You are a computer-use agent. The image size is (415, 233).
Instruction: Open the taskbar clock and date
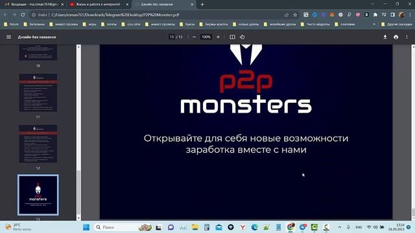396,227
